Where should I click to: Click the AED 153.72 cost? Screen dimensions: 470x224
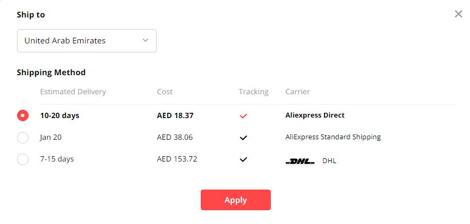pyautogui.click(x=177, y=159)
